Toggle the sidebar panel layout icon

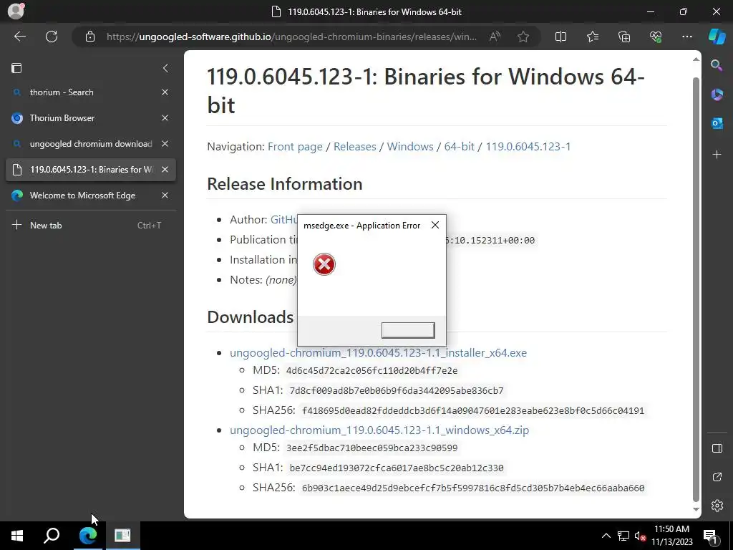(x=717, y=448)
